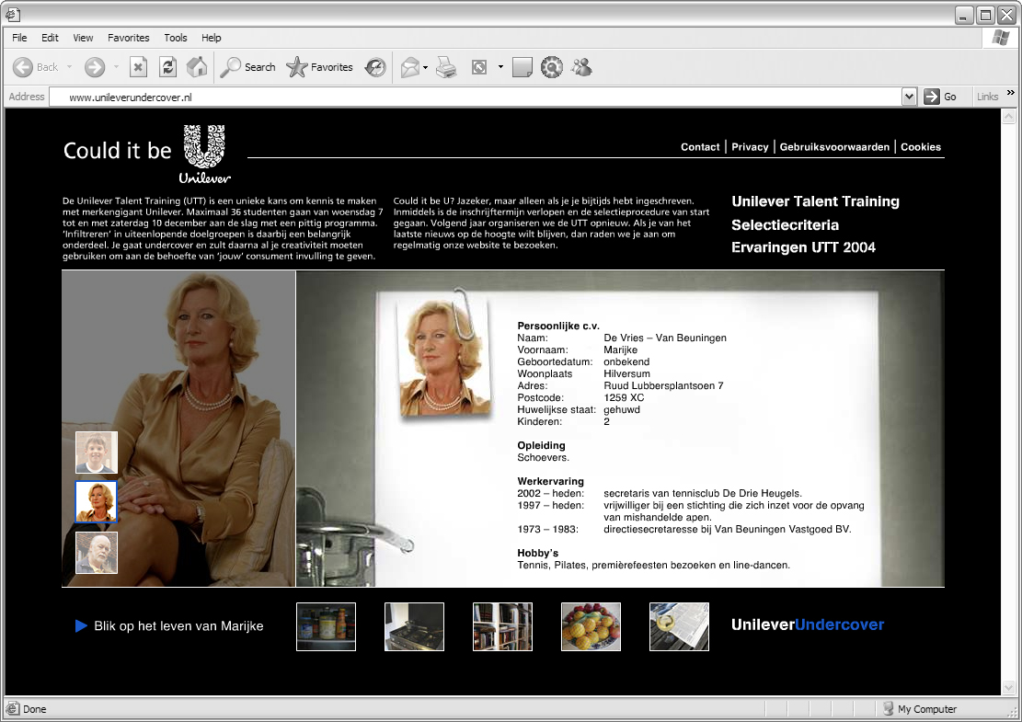View the jars and bottles photo thumbnail

(326, 626)
